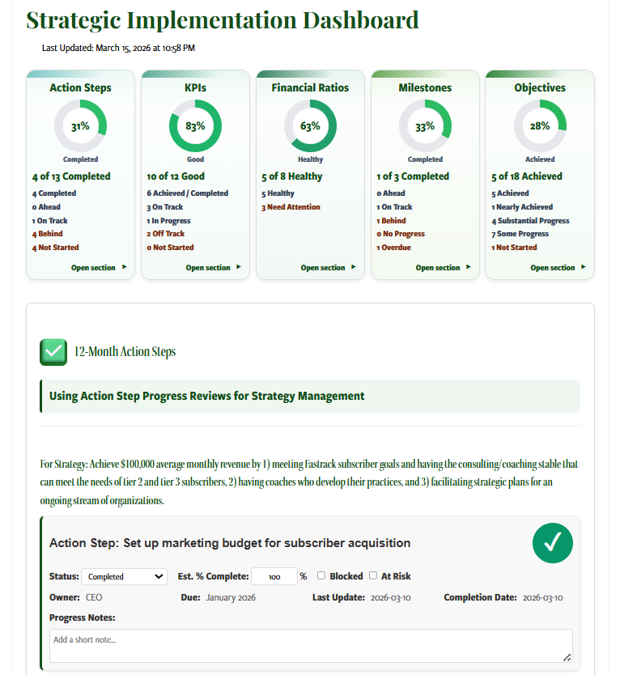Click '1 Nearly Achieved' in Objectives card

point(522,207)
